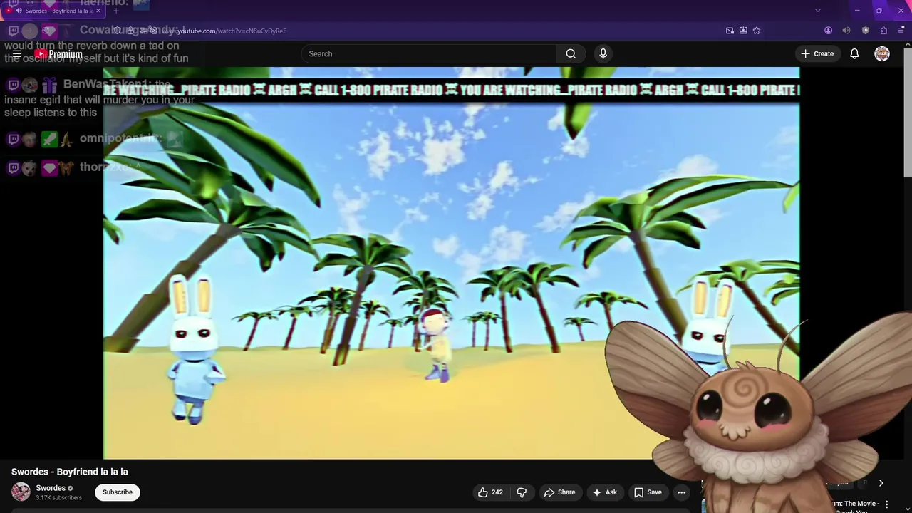Click the search magnifier button
Viewport: 912px width, 513px height.
pos(571,53)
